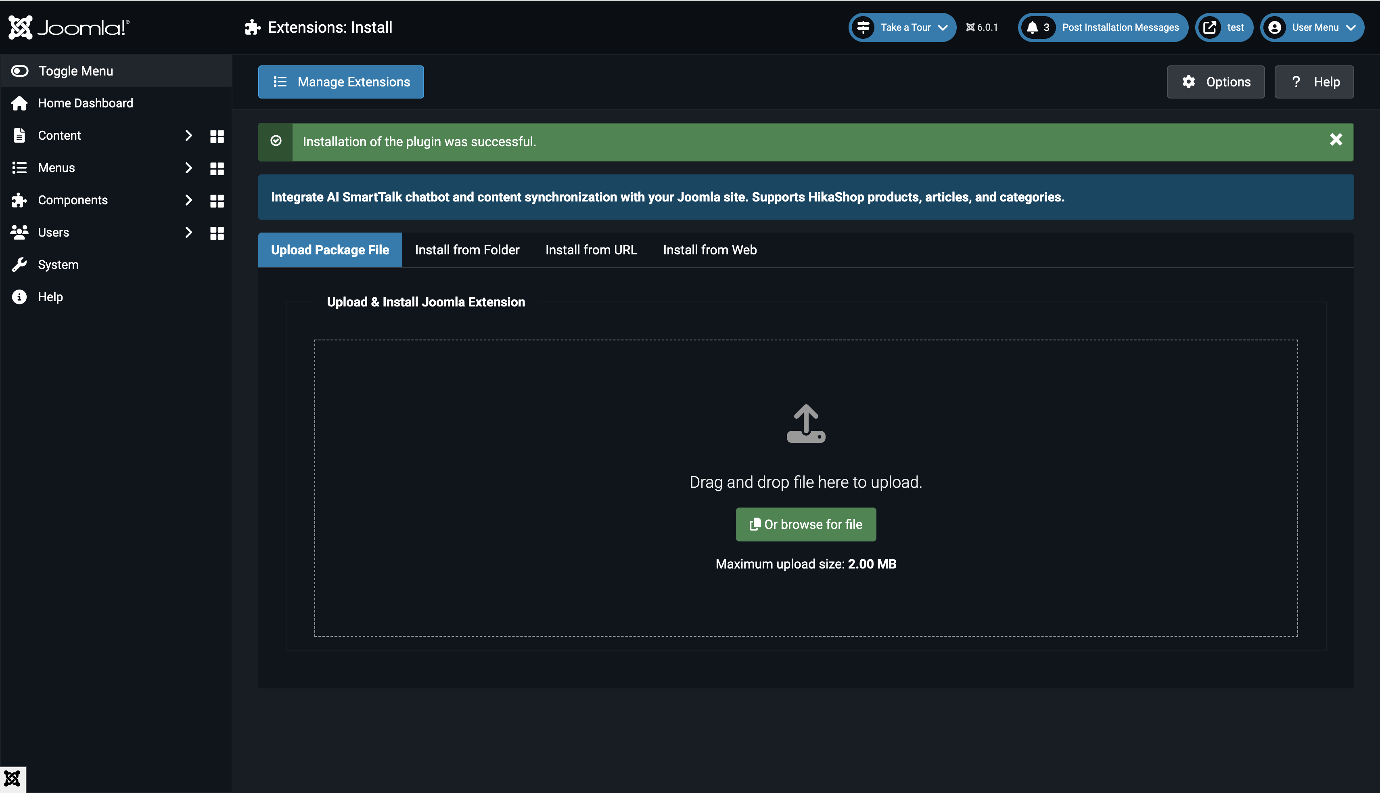Click the Menus dashboard grid icon
Screen dimensions: 1380x793
(217, 169)
